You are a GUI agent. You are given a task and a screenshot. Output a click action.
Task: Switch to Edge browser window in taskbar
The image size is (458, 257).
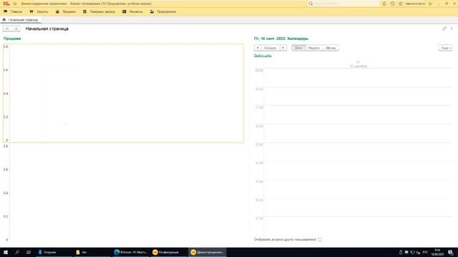(x=130, y=252)
